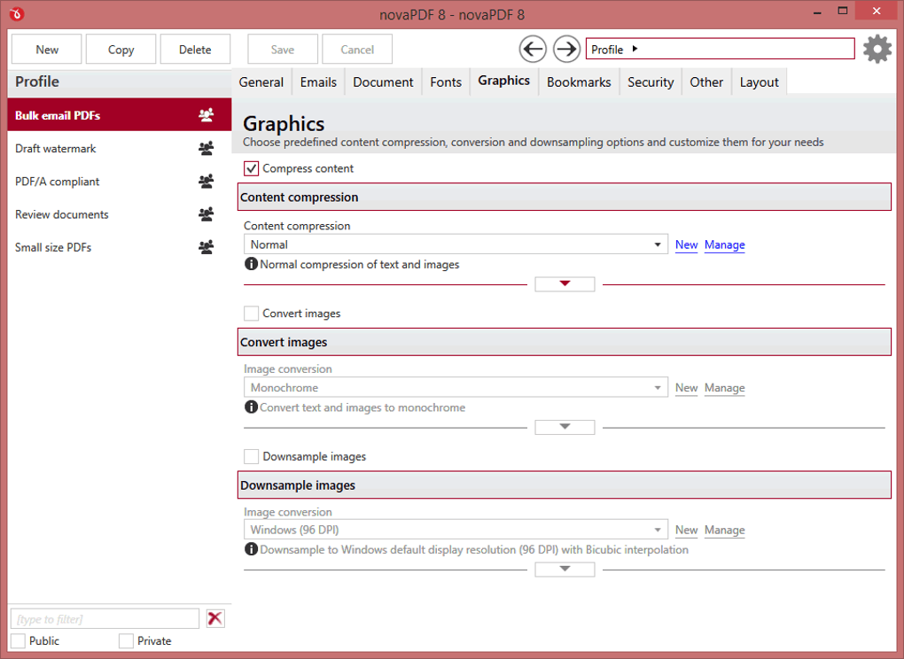Maximize the novaPDF window
Viewport: 904px width, 659px height.
[x=843, y=11]
